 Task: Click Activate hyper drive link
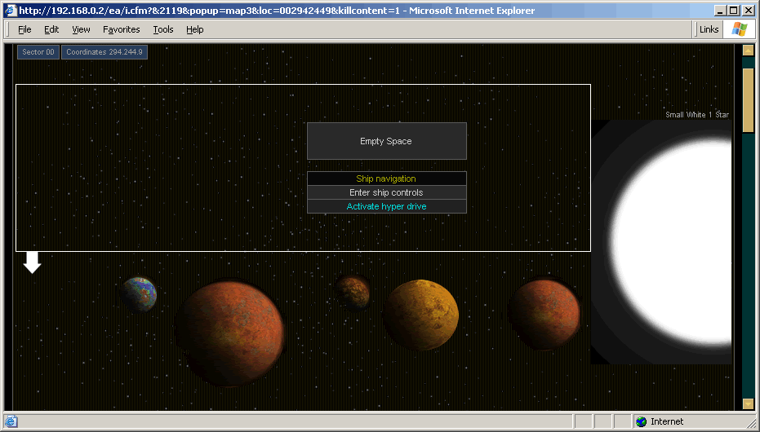(386, 206)
